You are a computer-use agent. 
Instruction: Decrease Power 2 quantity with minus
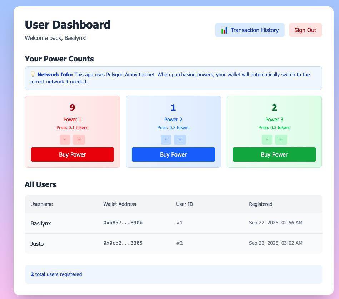coord(166,140)
